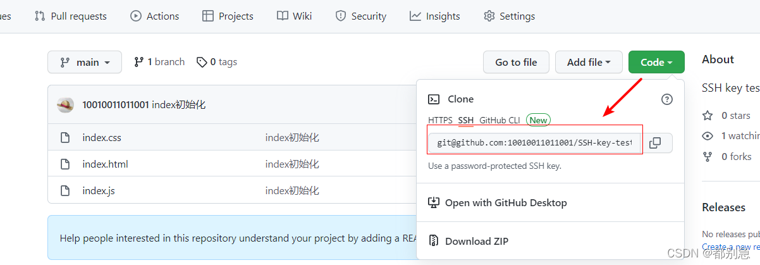The height and width of the screenshot is (265, 760).
Task: Click the tag icon beside 0 tags
Action: (202, 62)
